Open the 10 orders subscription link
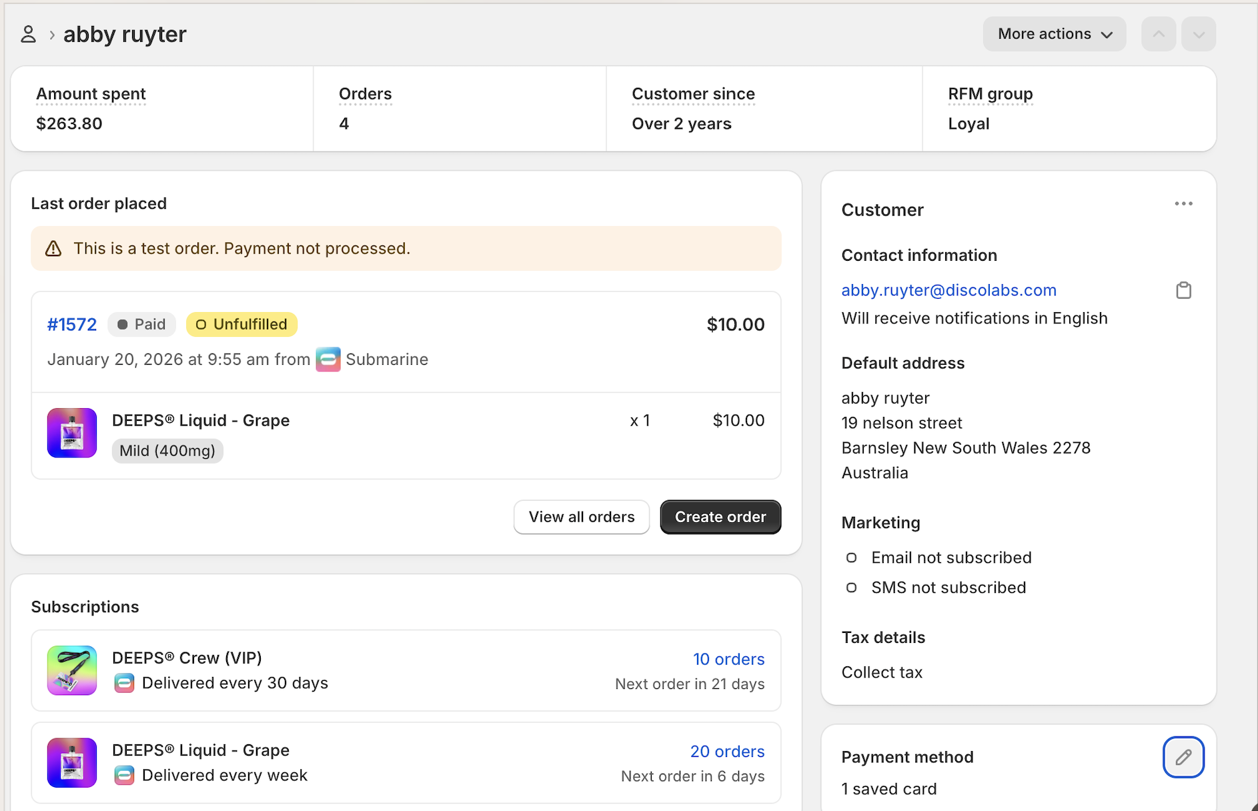Viewport: 1258px width, 811px height. pos(728,659)
